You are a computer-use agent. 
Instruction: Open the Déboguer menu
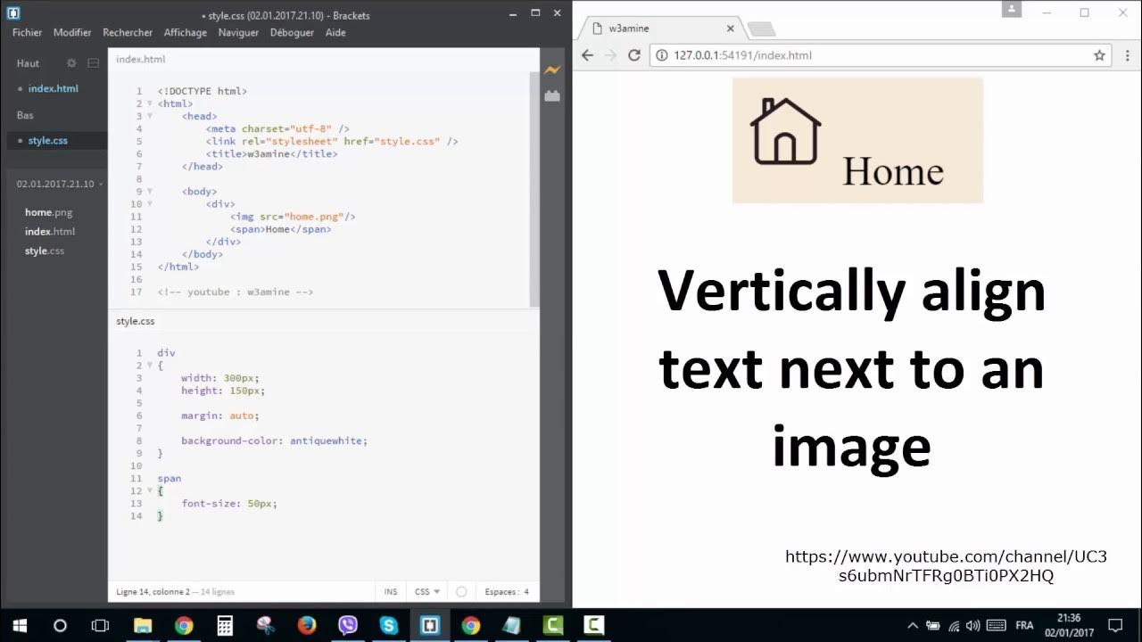pos(293,32)
